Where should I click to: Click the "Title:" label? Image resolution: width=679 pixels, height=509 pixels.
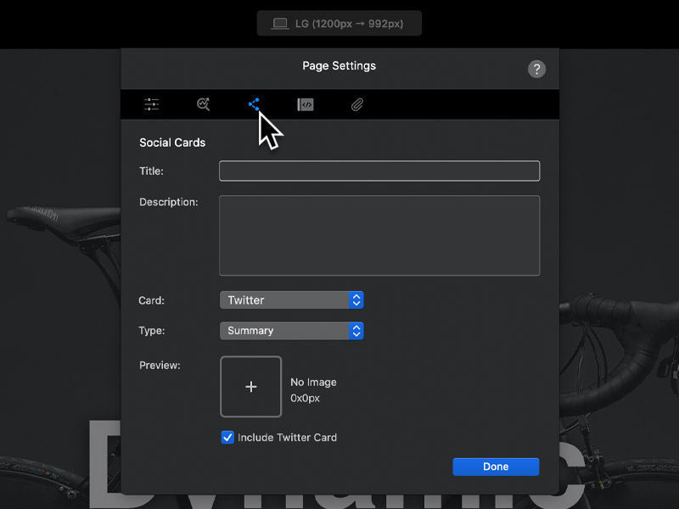(x=152, y=171)
